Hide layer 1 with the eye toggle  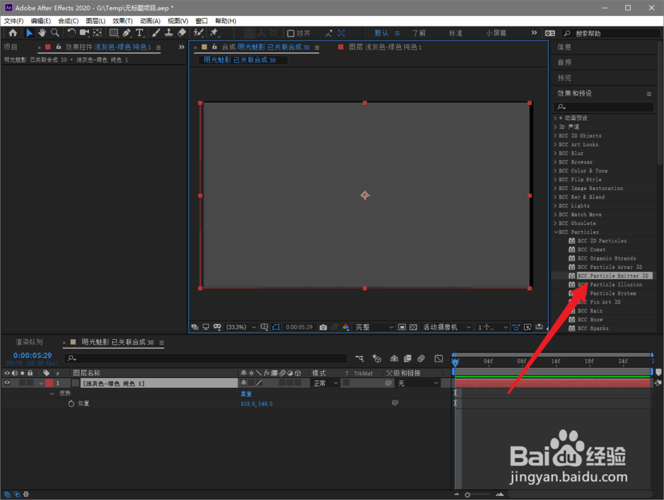point(7,382)
